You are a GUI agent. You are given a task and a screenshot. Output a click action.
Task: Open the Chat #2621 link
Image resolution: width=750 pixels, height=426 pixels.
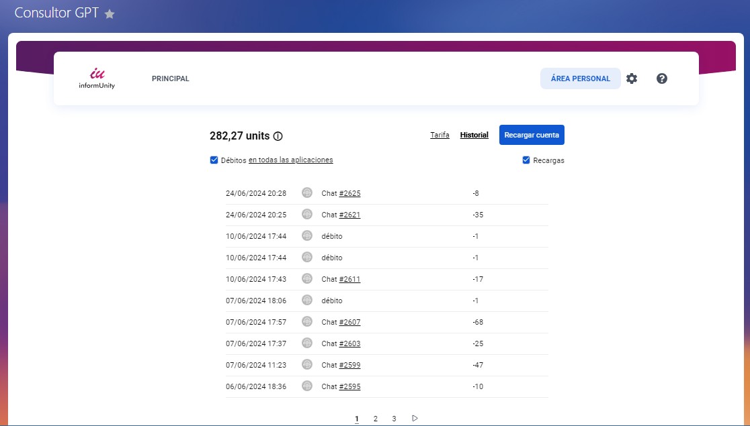coord(349,215)
